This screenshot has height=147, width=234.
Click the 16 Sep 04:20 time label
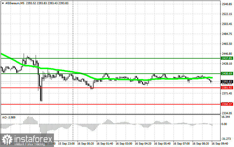(x=143, y=144)
